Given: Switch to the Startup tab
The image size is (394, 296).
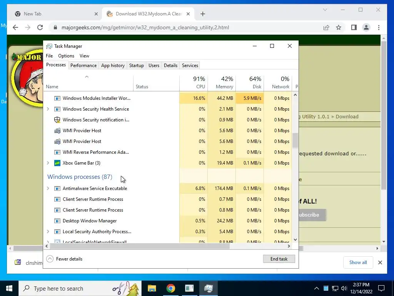Looking at the screenshot, I should coord(137,66).
